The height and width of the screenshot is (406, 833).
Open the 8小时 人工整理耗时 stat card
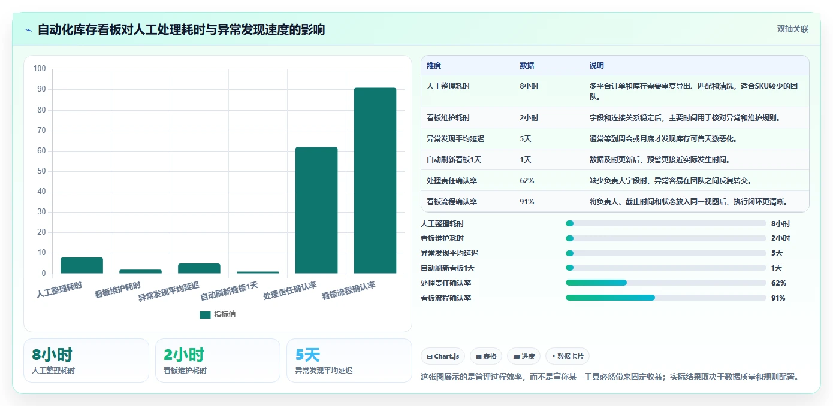coord(86,360)
